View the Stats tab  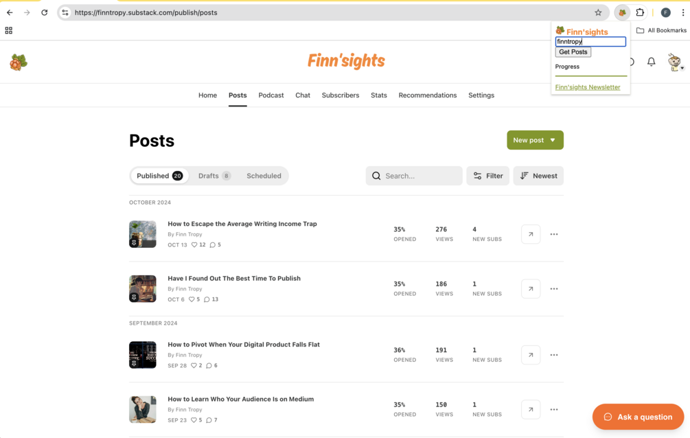point(379,95)
